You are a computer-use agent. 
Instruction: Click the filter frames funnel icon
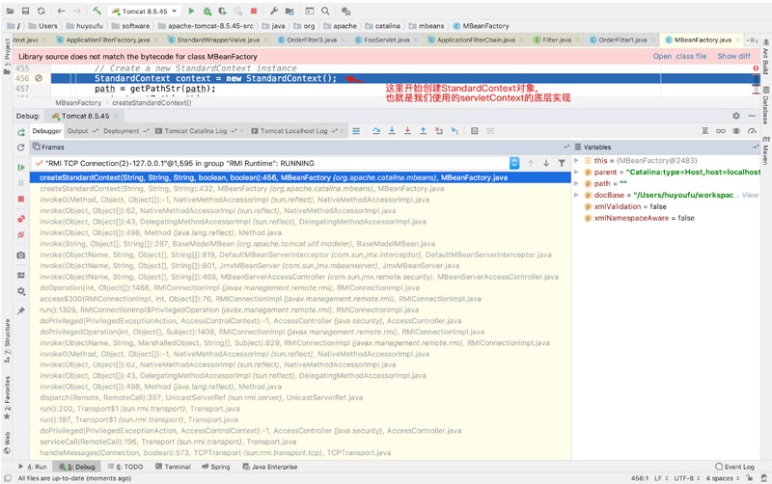[x=562, y=163]
